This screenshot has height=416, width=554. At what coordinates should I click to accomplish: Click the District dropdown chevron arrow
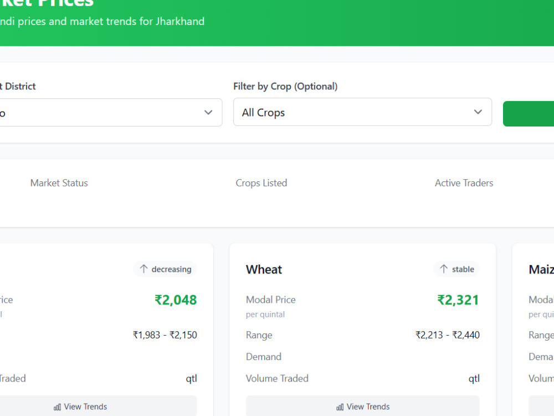tap(208, 113)
